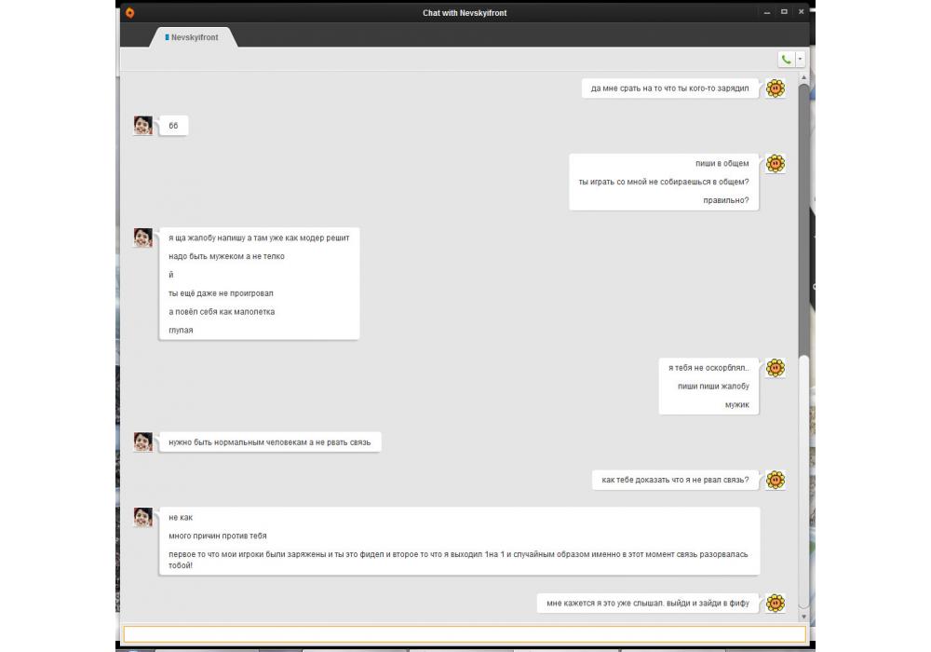Viewport: 931px width, 652px height.
Task: Click the sunflower avatar beside "мне кажется" message
Action: tap(776, 604)
